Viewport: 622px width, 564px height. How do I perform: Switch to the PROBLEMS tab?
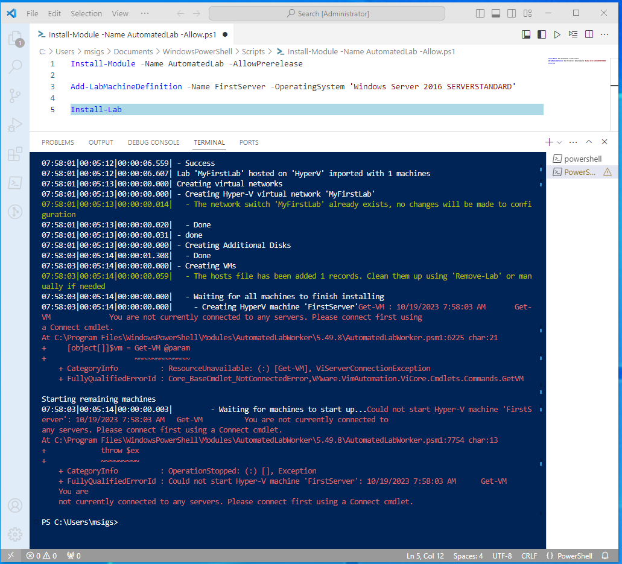[57, 142]
